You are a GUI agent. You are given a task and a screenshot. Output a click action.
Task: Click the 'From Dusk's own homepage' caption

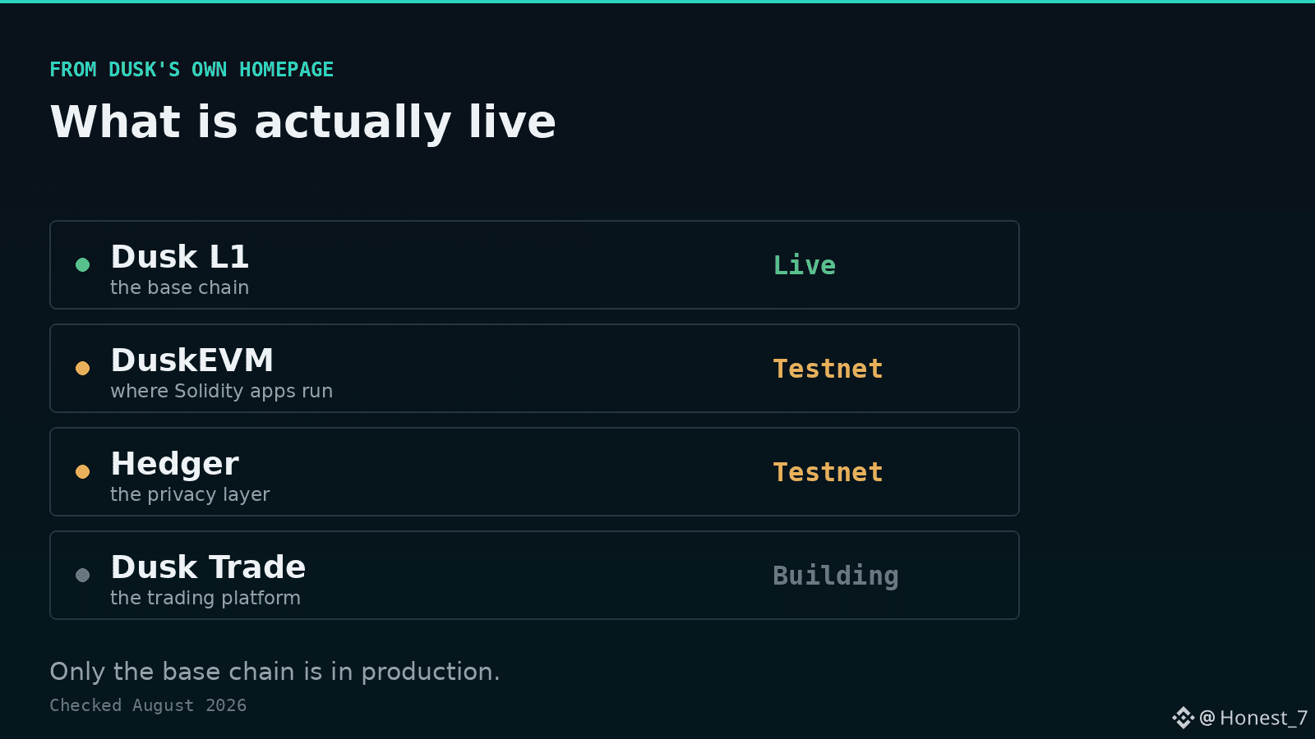[191, 70]
